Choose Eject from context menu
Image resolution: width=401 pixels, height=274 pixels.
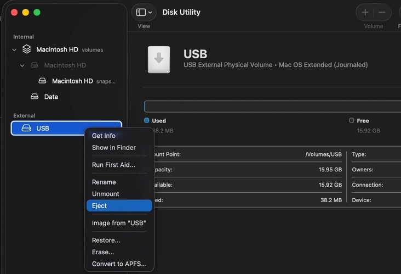[119, 205]
